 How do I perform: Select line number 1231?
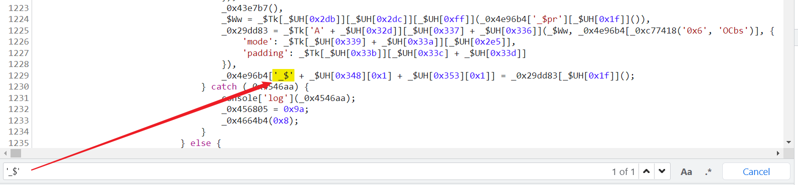coord(19,98)
